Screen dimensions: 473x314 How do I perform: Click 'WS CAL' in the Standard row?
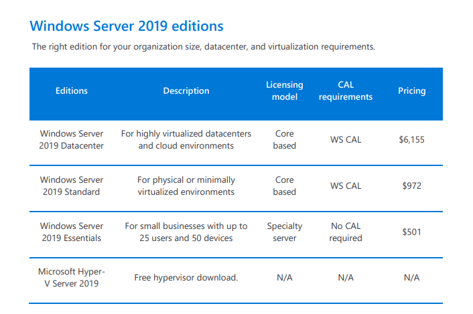(346, 185)
